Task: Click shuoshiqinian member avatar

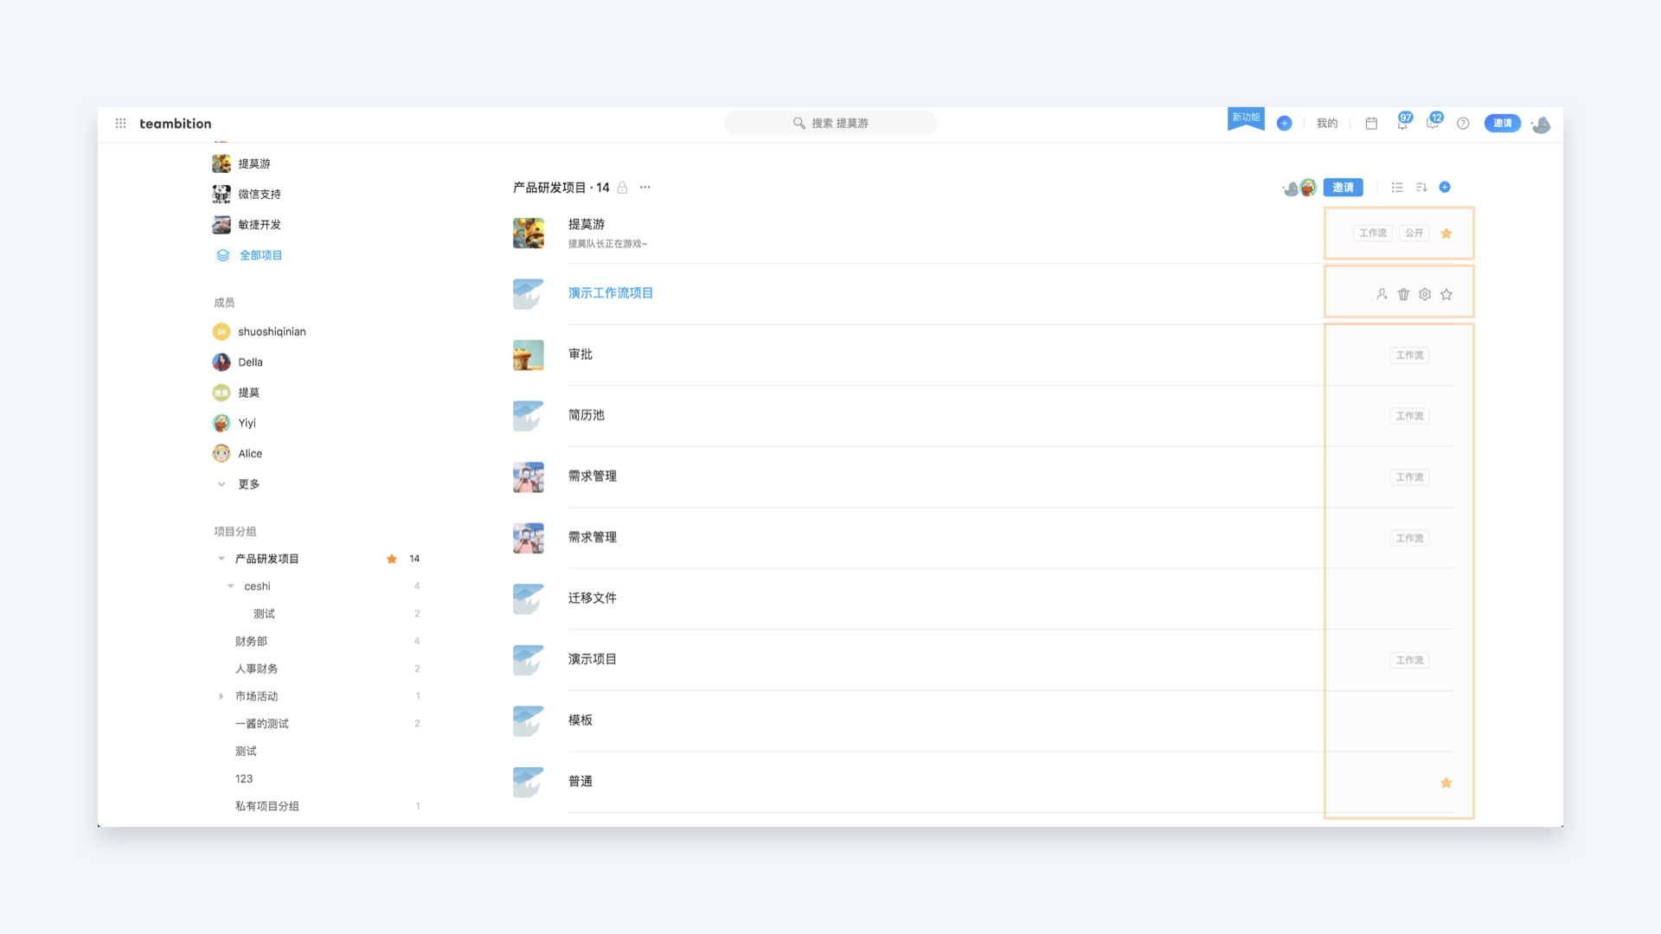Action: (221, 332)
